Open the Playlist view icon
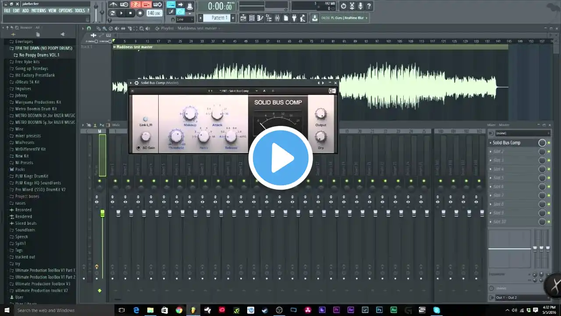Screen dimensions: 561x316 click(x=244, y=18)
